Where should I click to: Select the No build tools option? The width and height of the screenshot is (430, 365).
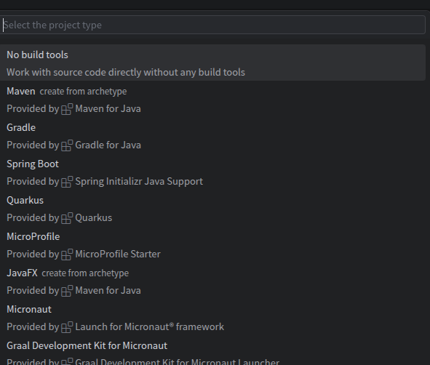212,63
